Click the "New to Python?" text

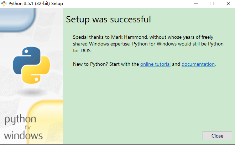click(89, 64)
